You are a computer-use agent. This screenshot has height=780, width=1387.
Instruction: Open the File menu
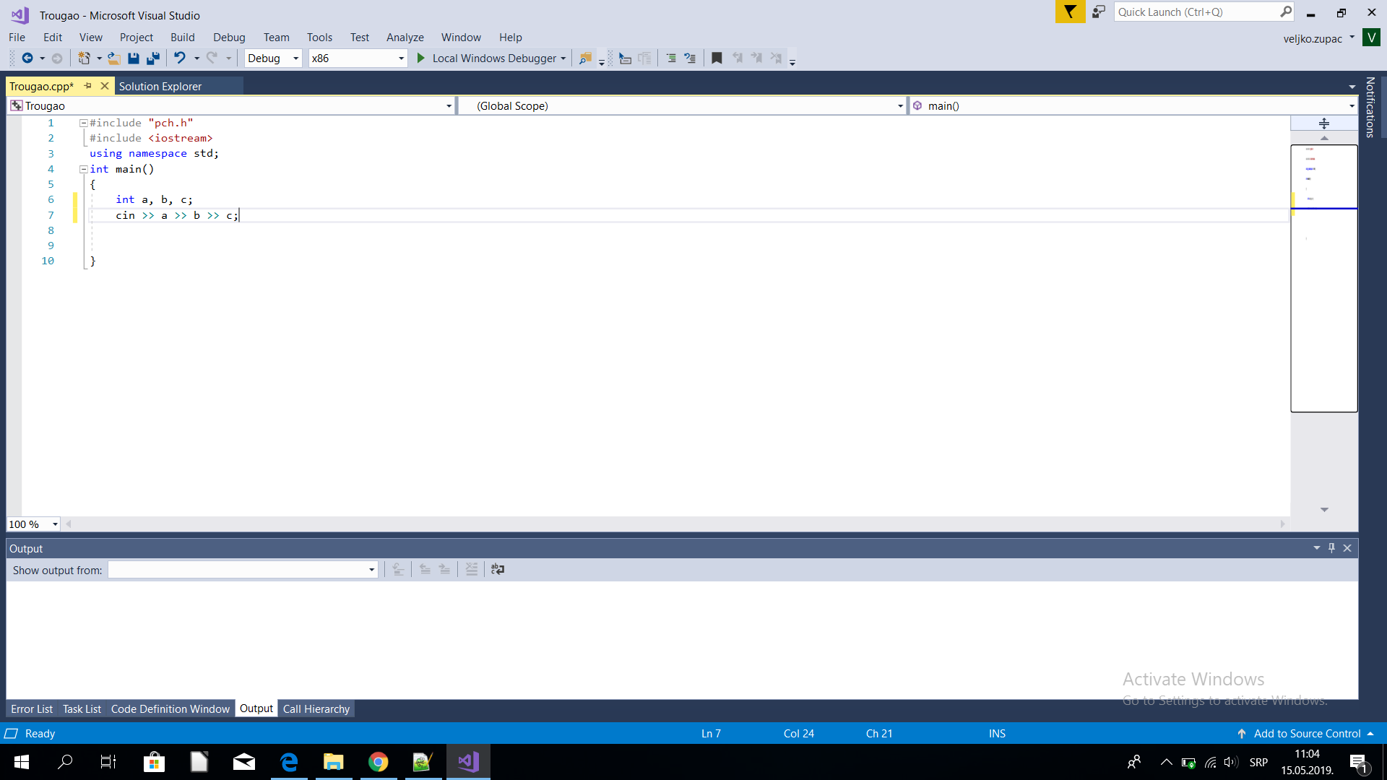coord(17,38)
